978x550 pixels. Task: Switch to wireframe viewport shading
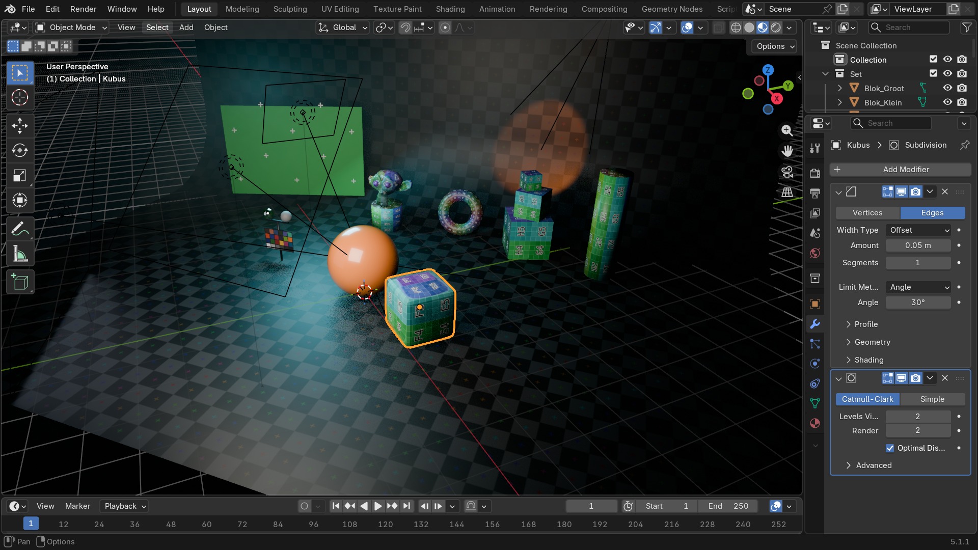(x=736, y=28)
